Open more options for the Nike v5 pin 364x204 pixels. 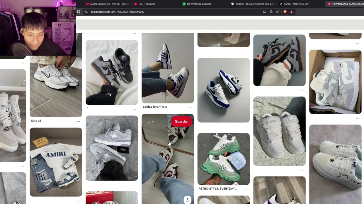click(x=78, y=121)
